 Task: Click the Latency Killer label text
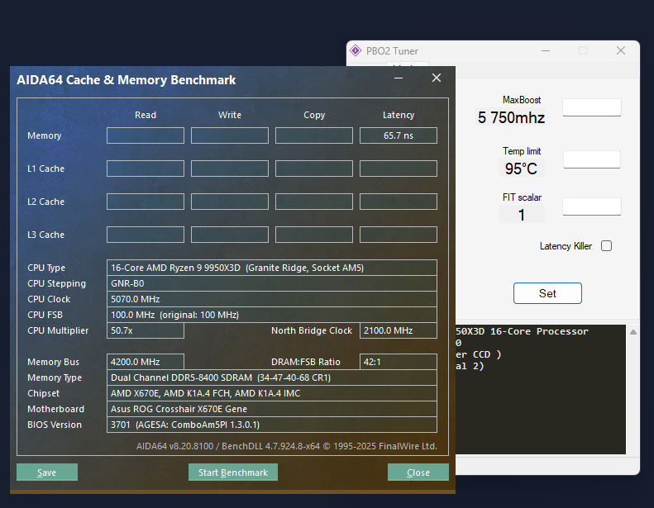click(566, 246)
